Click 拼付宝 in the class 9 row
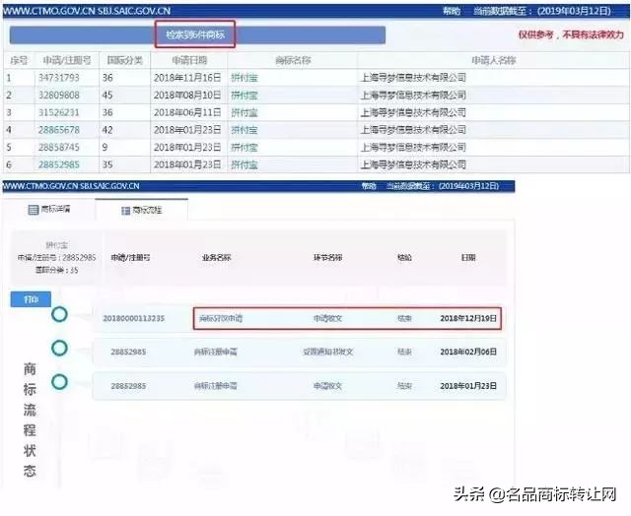 (245, 147)
